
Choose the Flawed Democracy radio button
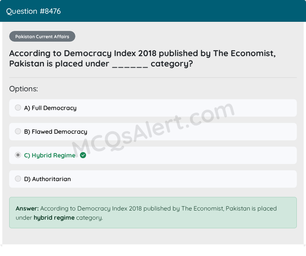pos(18,131)
